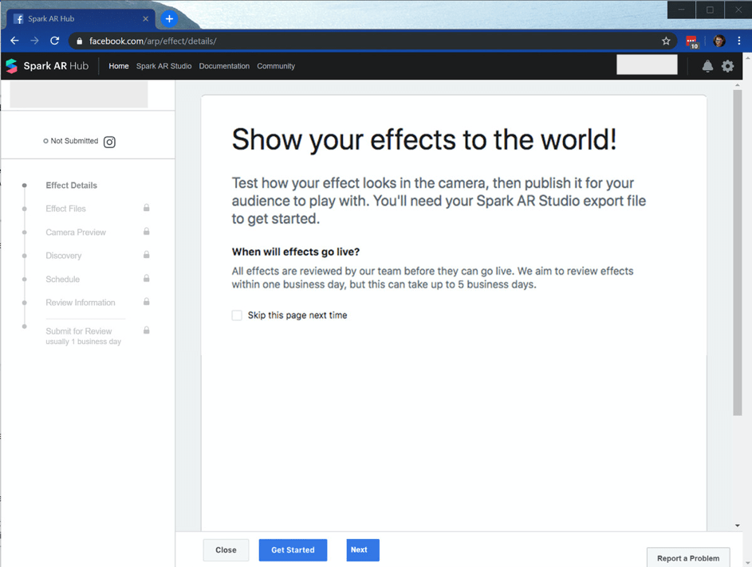Select the Review Information step
Screen dimensions: 752x567
point(81,303)
